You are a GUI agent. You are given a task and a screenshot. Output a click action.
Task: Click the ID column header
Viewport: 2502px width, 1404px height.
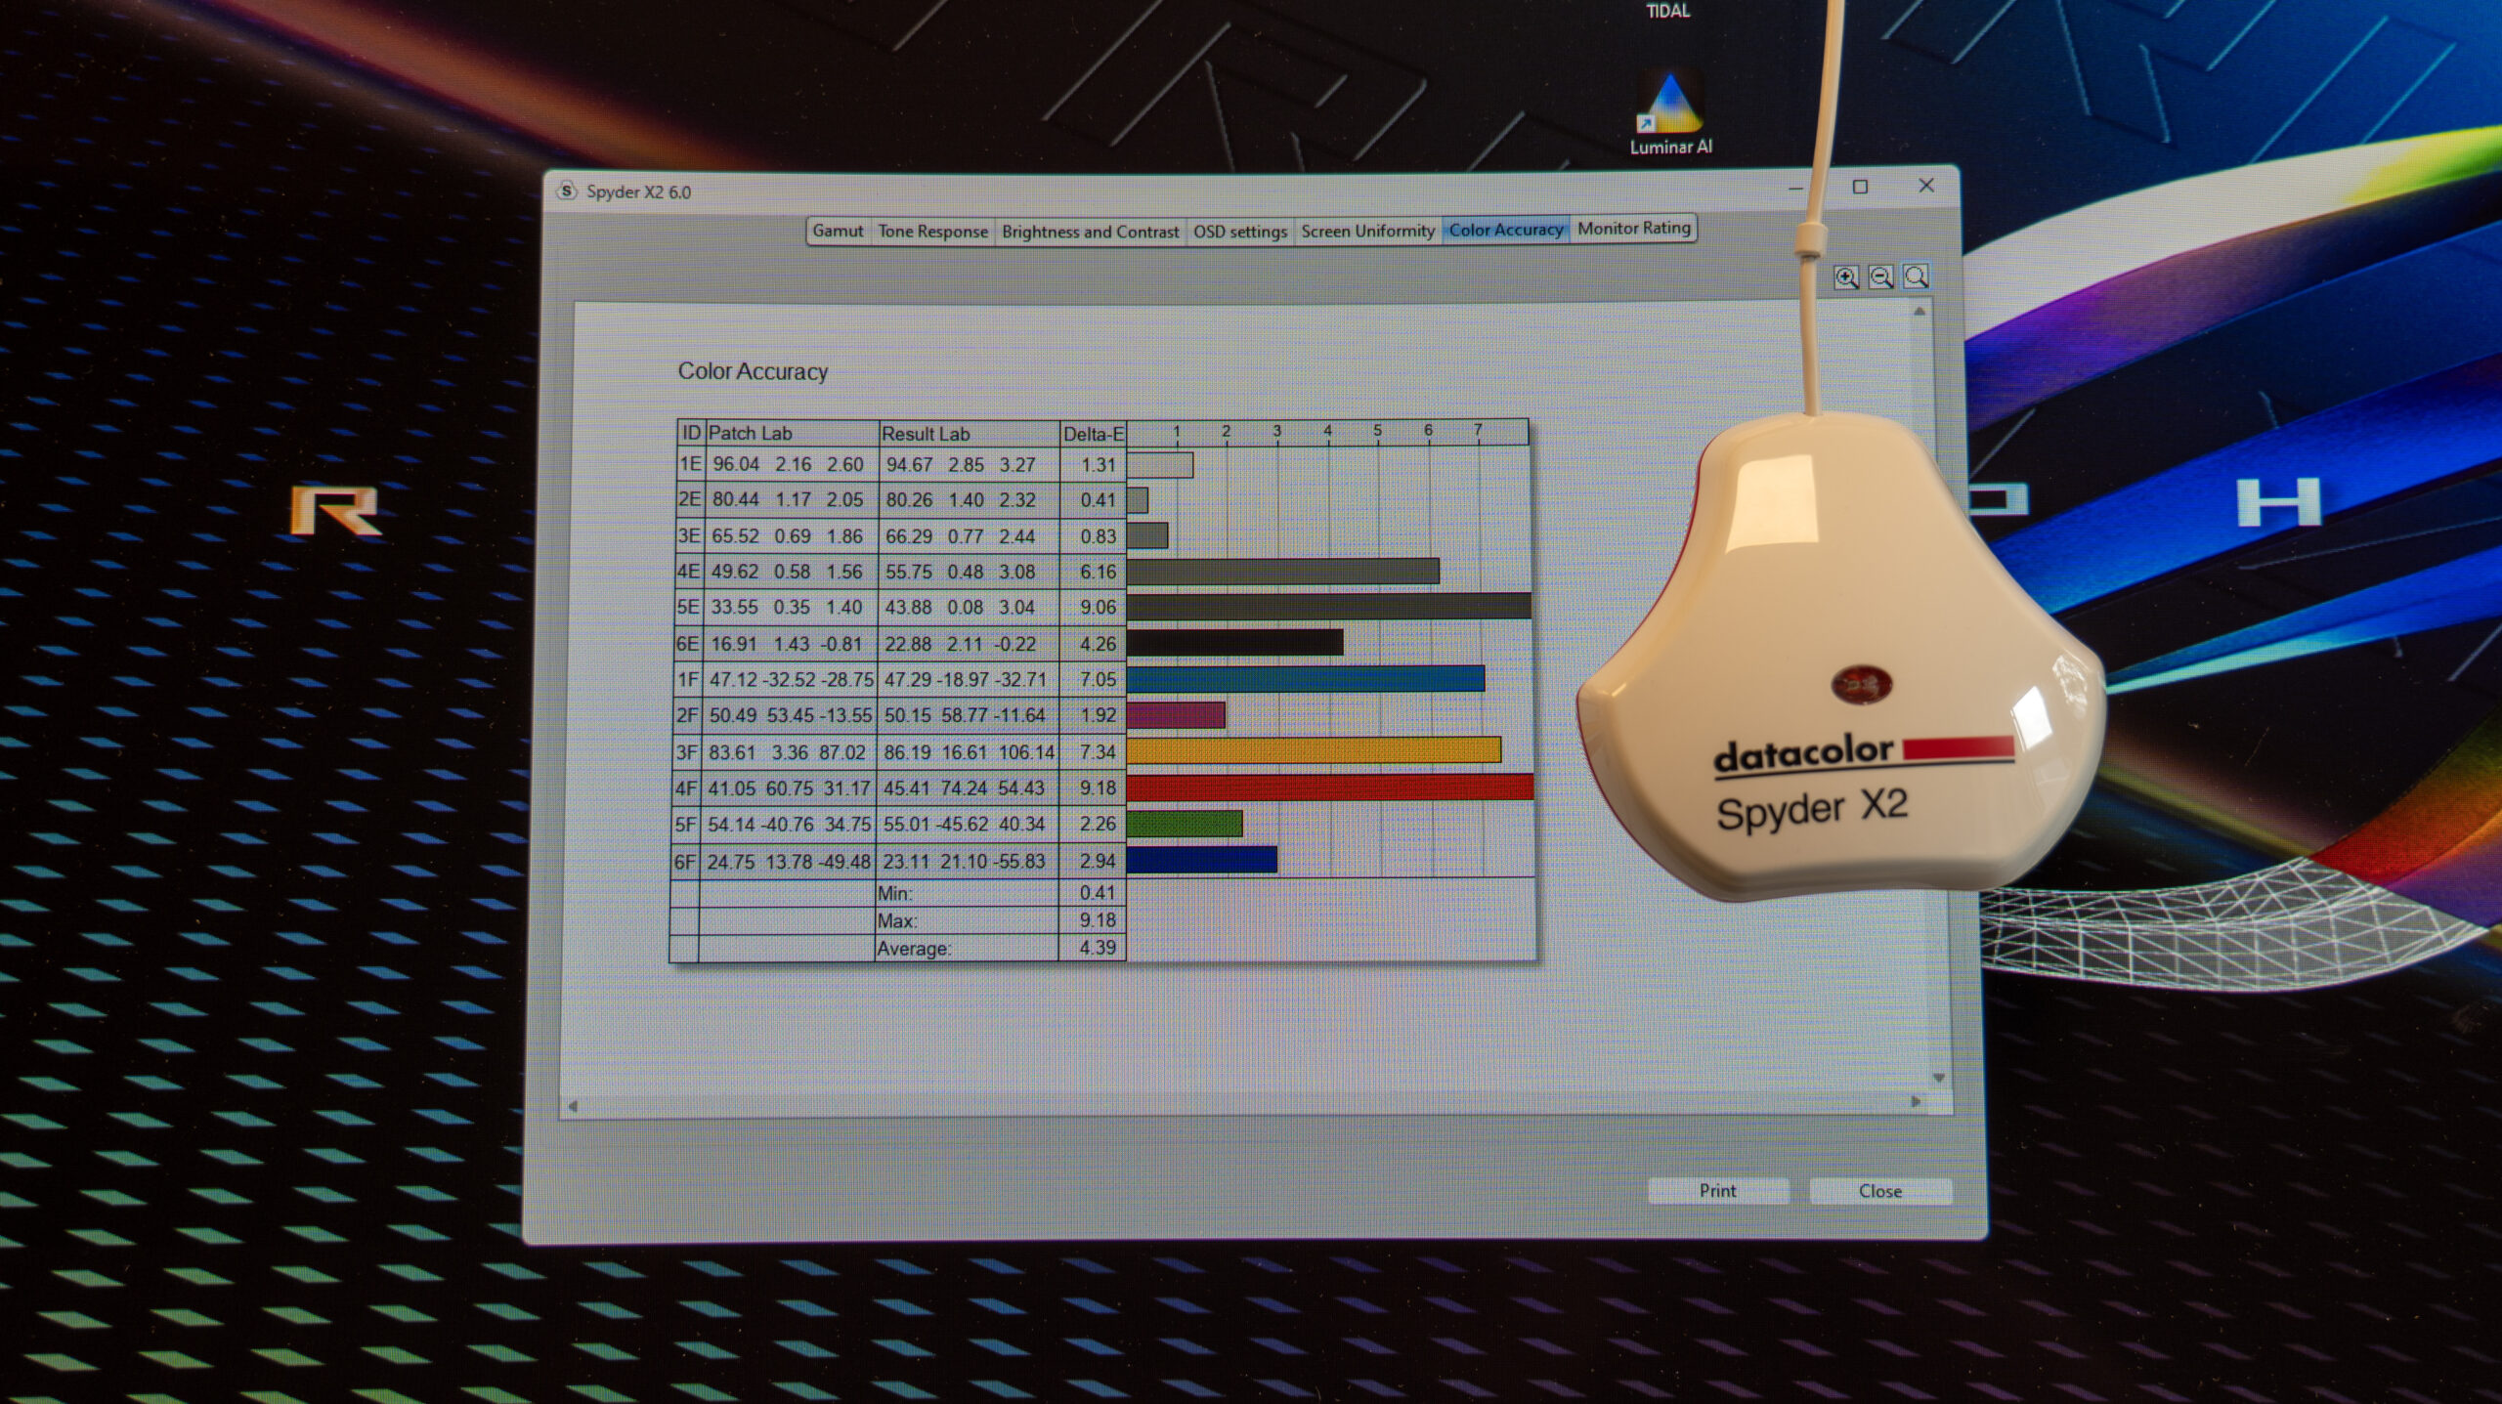(x=691, y=433)
